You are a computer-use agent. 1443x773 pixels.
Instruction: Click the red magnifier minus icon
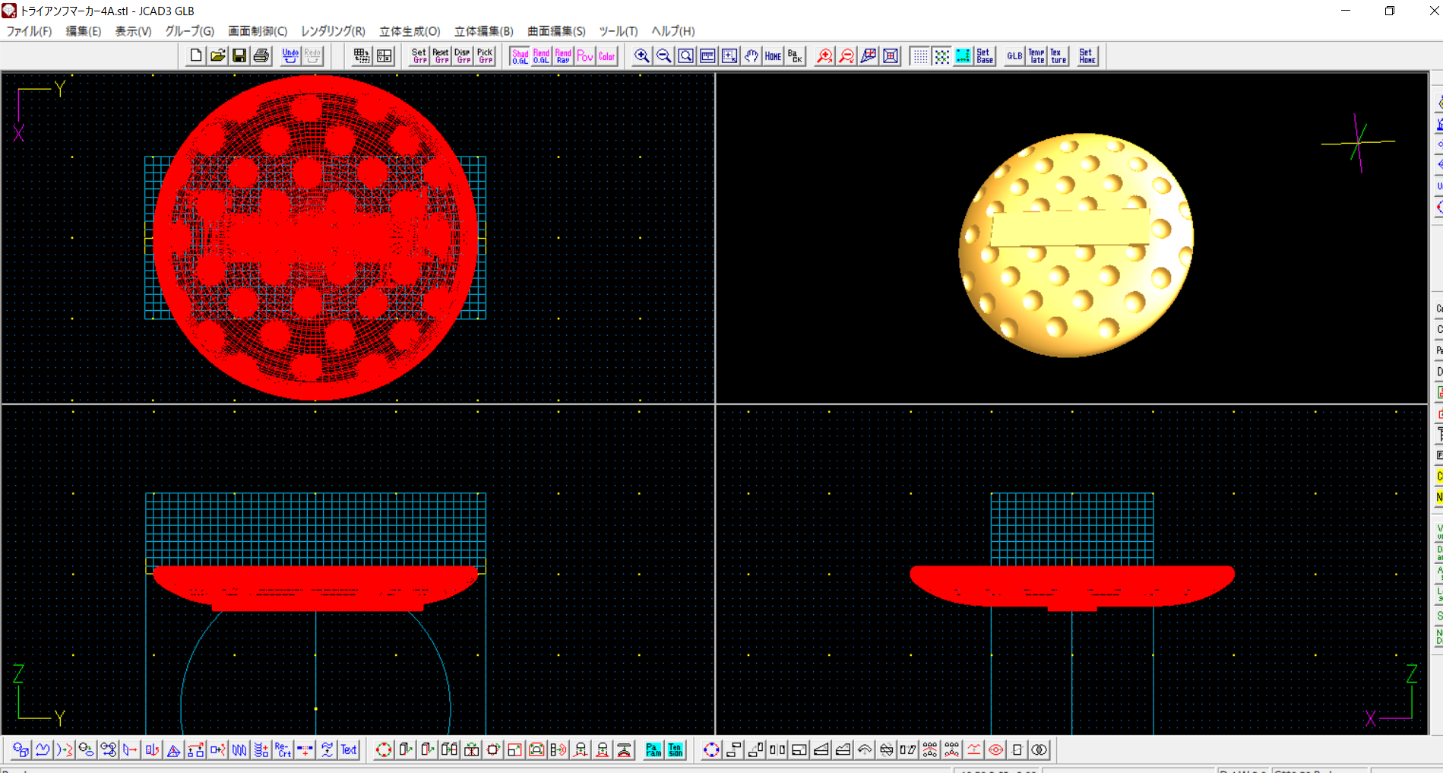pyautogui.click(x=846, y=55)
